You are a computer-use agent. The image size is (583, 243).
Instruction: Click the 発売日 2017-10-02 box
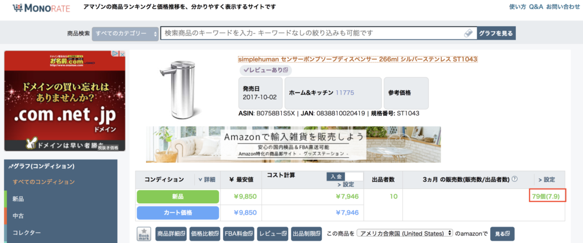point(260,93)
